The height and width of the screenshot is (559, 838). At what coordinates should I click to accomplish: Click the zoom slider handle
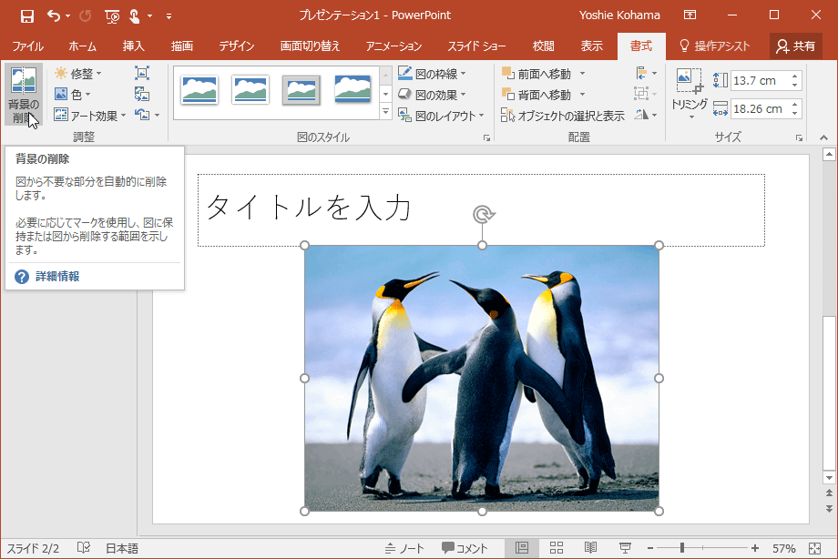point(681,548)
